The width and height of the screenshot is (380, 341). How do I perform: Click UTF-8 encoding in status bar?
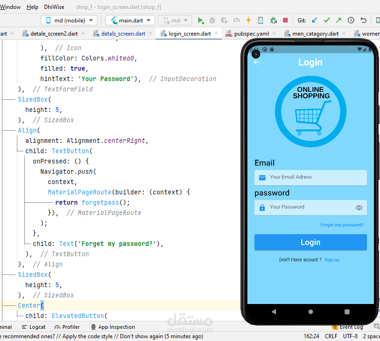click(350, 336)
